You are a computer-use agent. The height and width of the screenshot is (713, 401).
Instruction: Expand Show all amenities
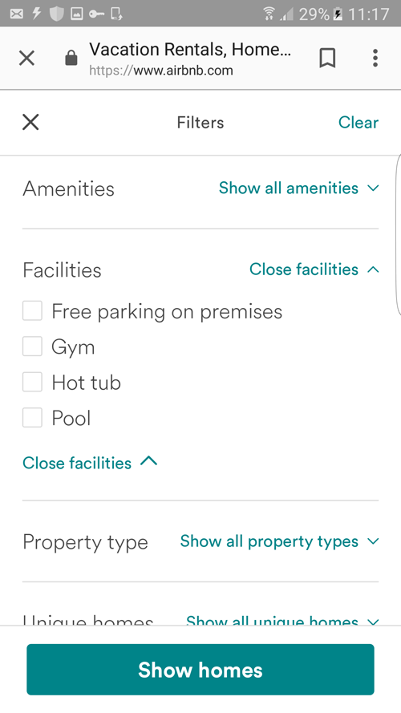298,188
